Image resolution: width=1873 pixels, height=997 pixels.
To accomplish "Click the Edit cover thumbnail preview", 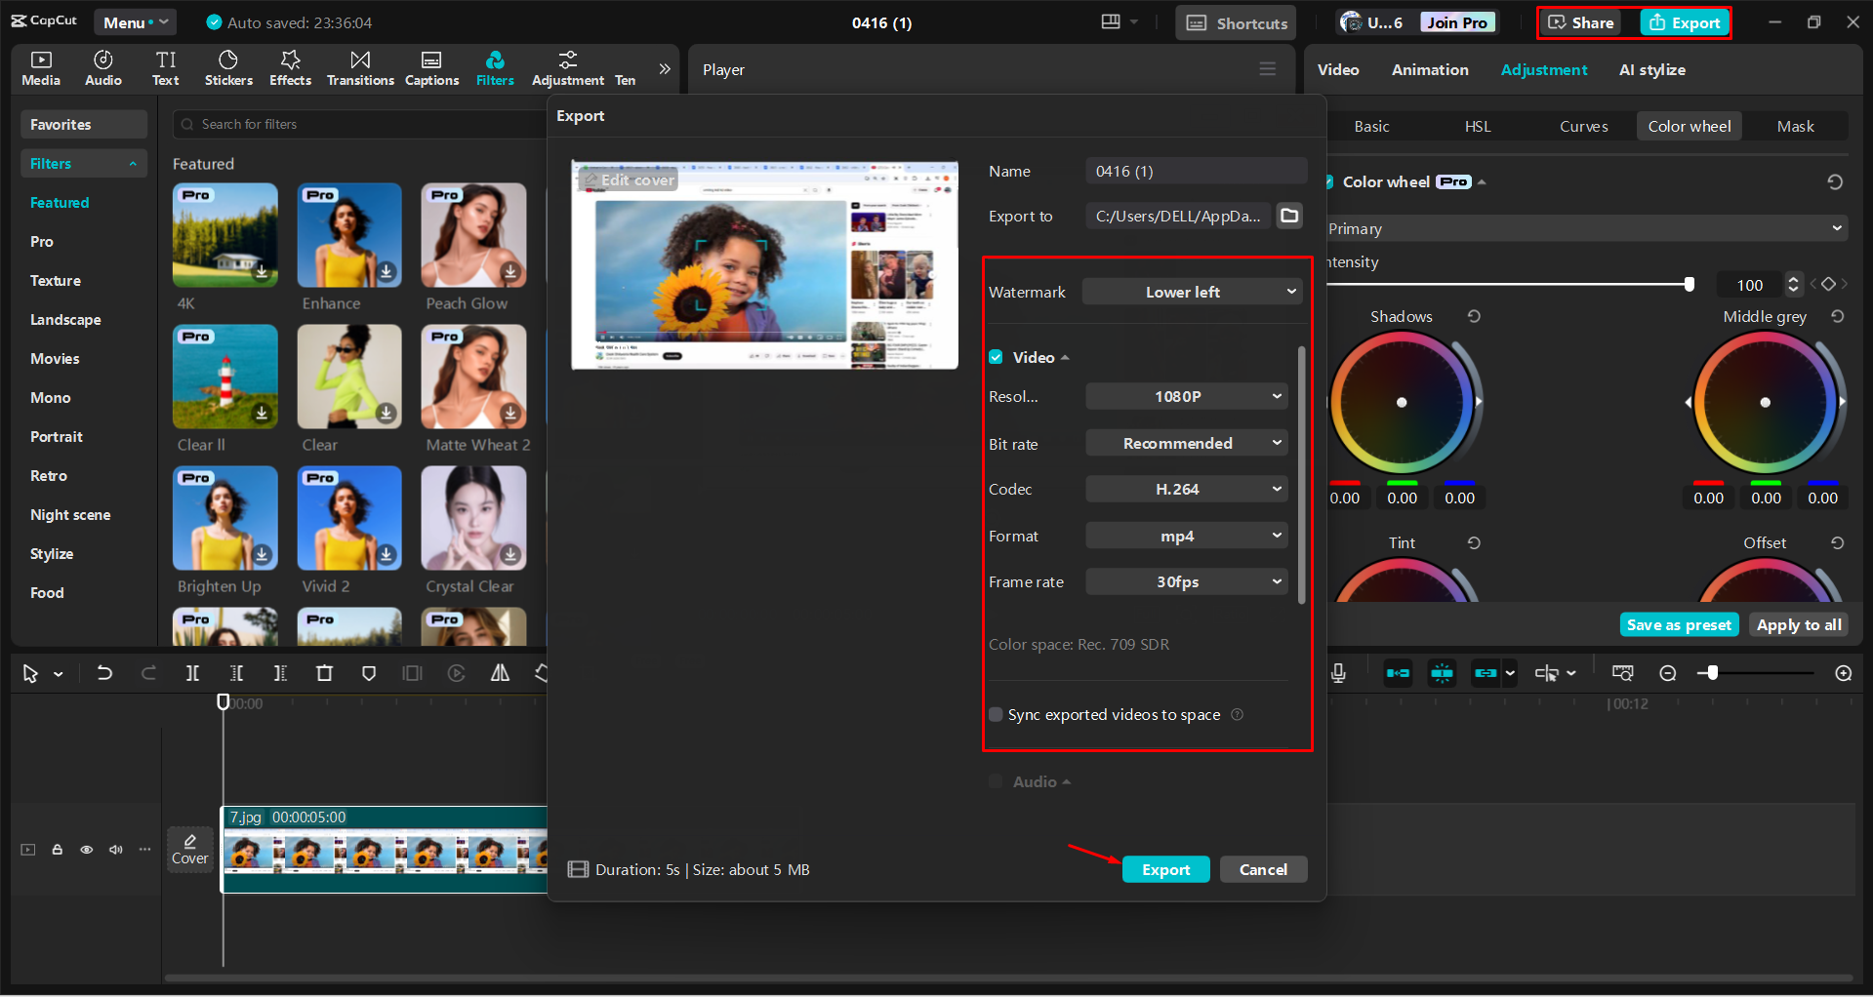I will 764,264.
